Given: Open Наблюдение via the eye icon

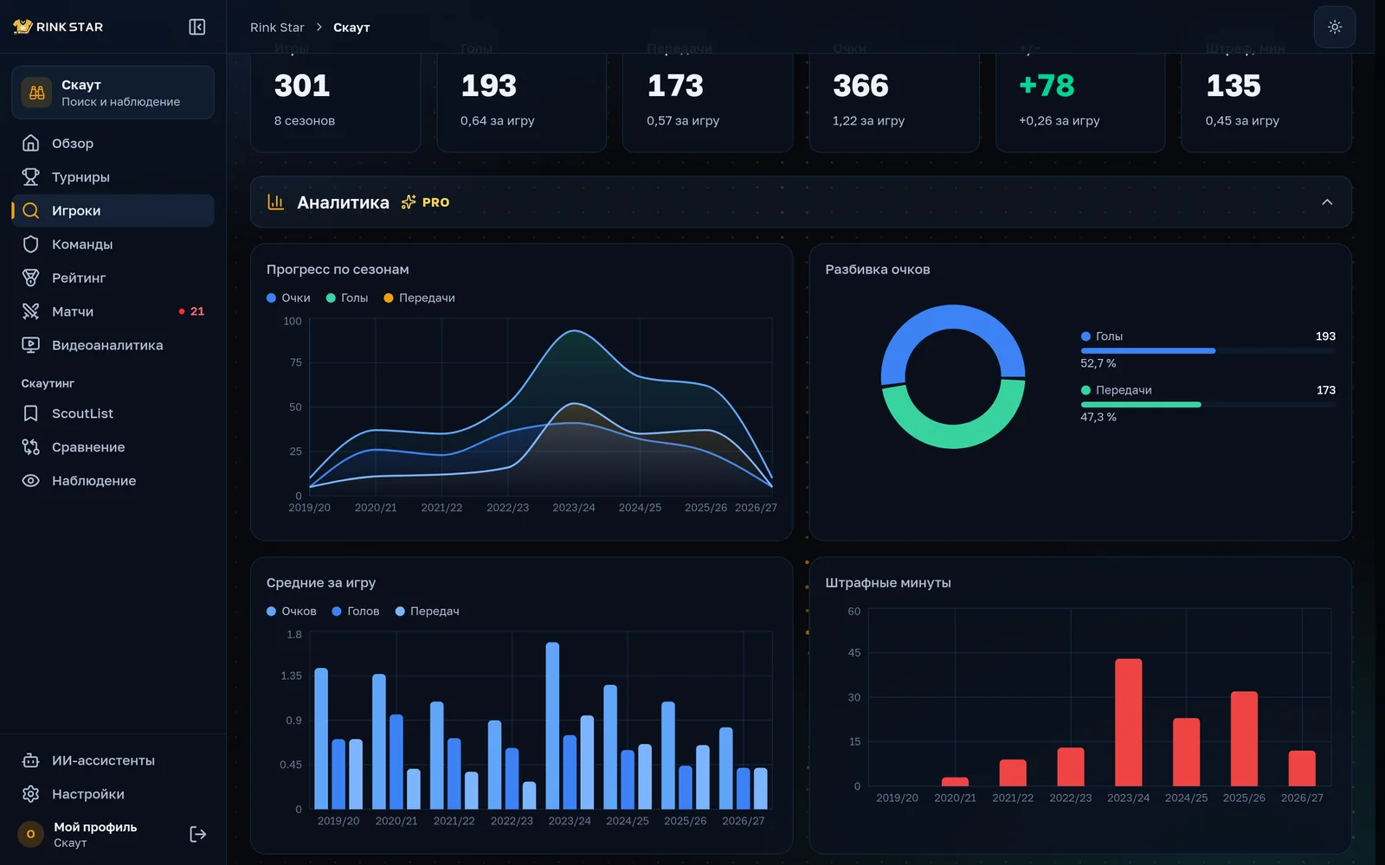Looking at the screenshot, I should pyautogui.click(x=30, y=481).
